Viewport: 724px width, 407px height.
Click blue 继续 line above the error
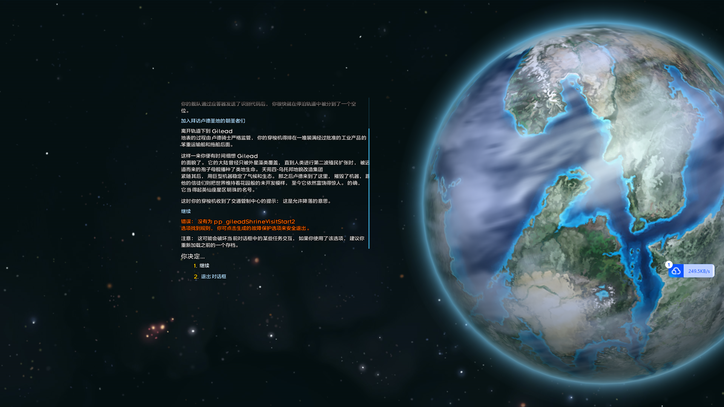pyautogui.click(x=186, y=211)
